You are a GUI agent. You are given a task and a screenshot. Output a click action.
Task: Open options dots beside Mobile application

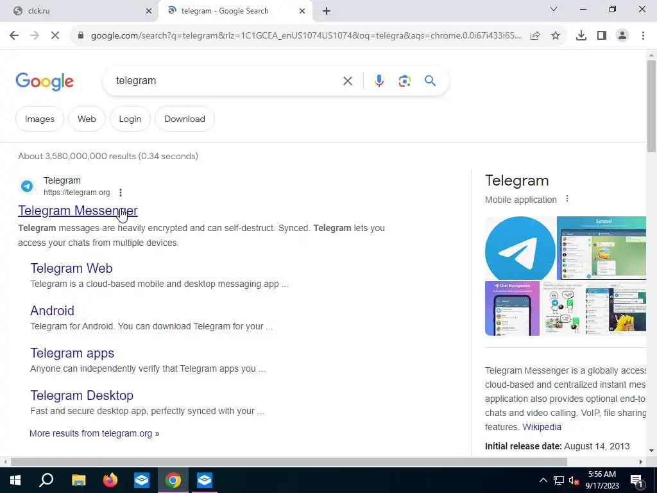(x=567, y=199)
